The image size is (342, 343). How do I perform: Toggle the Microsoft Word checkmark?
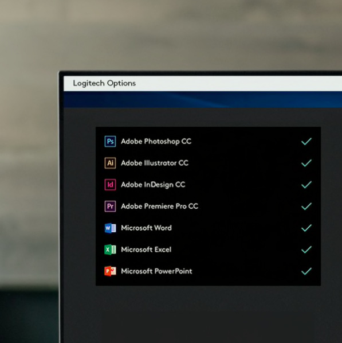click(306, 228)
